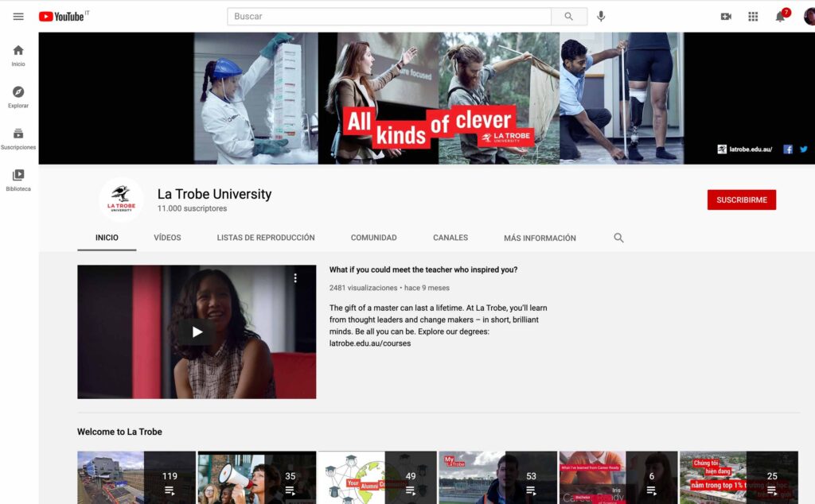Go to Inicio in sidebar
This screenshot has height=504, width=815.
(18, 56)
